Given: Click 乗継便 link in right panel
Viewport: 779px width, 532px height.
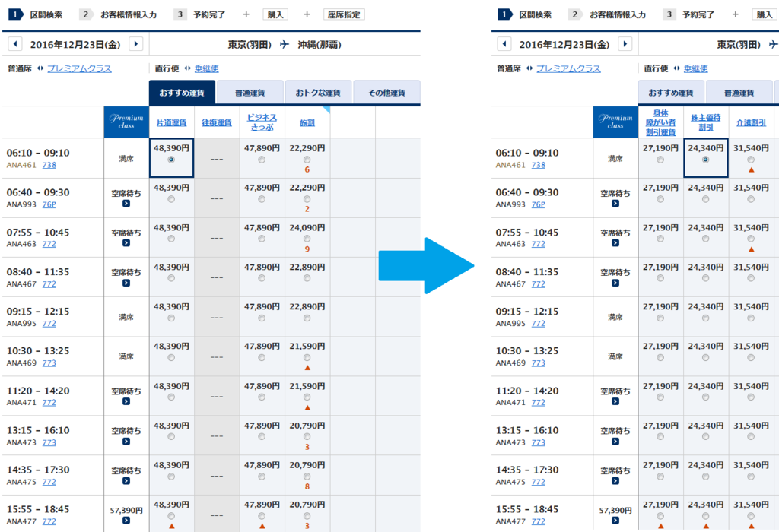Looking at the screenshot, I should click(x=695, y=68).
